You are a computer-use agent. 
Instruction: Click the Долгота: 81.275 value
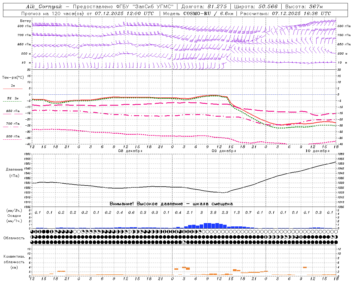pyautogui.click(x=204, y=7)
